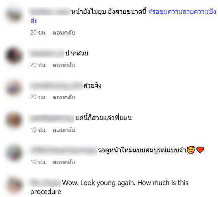Open profile picture beside 'แค่นี้ก็สวยแล้วพี่แตน' comment

pyautogui.click(x=14, y=120)
